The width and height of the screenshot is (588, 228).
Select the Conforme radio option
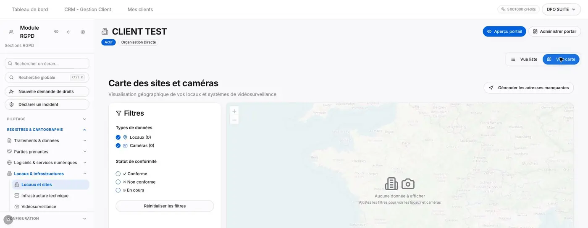tap(118, 174)
